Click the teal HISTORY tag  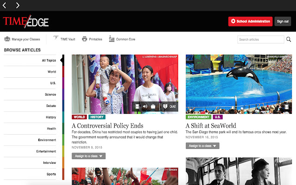coord(97,117)
